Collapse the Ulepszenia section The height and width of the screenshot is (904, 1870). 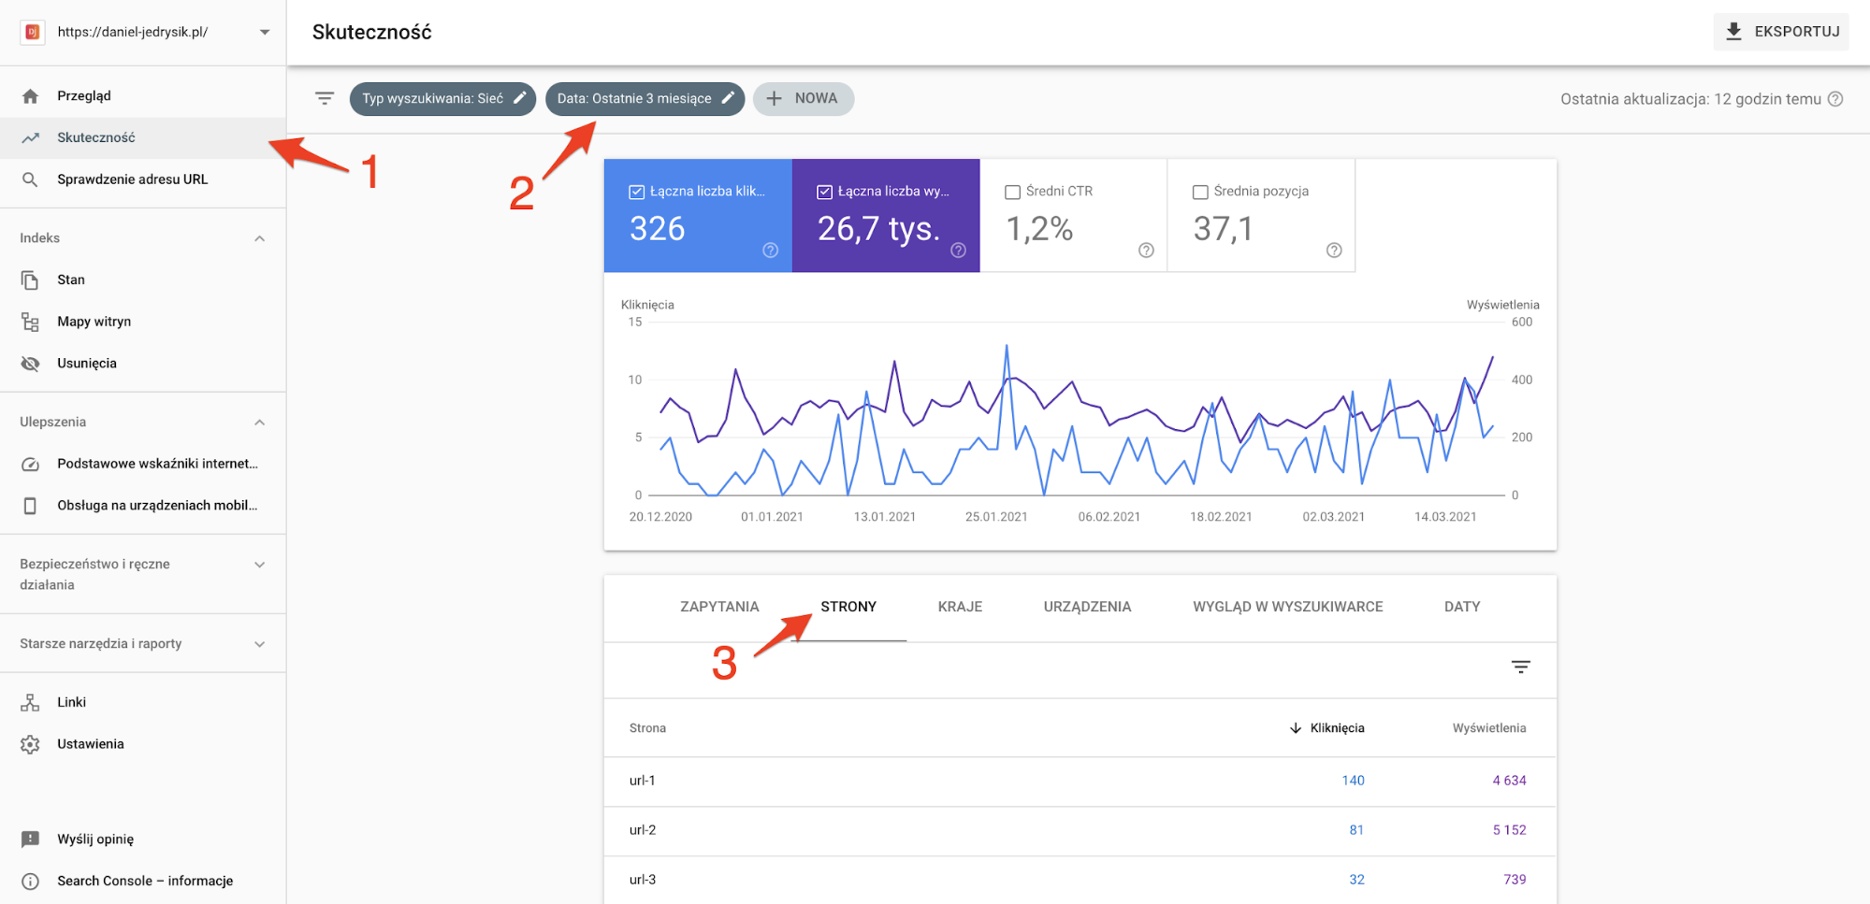260,423
